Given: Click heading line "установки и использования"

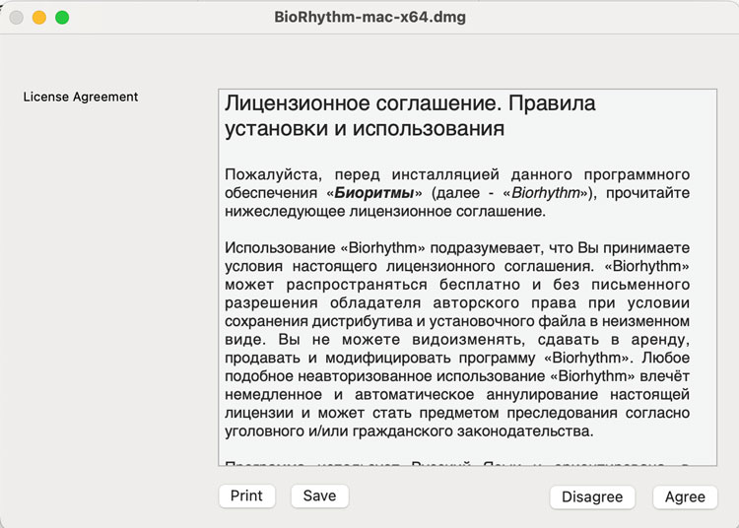Looking at the screenshot, I should (x=365, y=129).
